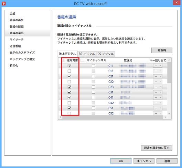The width and height of the screenshot is (182, 168).
Task: Check 選局対象 for channel 042
Action: tap(69, 103)
